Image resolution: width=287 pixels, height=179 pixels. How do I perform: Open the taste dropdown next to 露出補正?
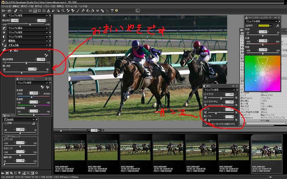click(28, 16)
